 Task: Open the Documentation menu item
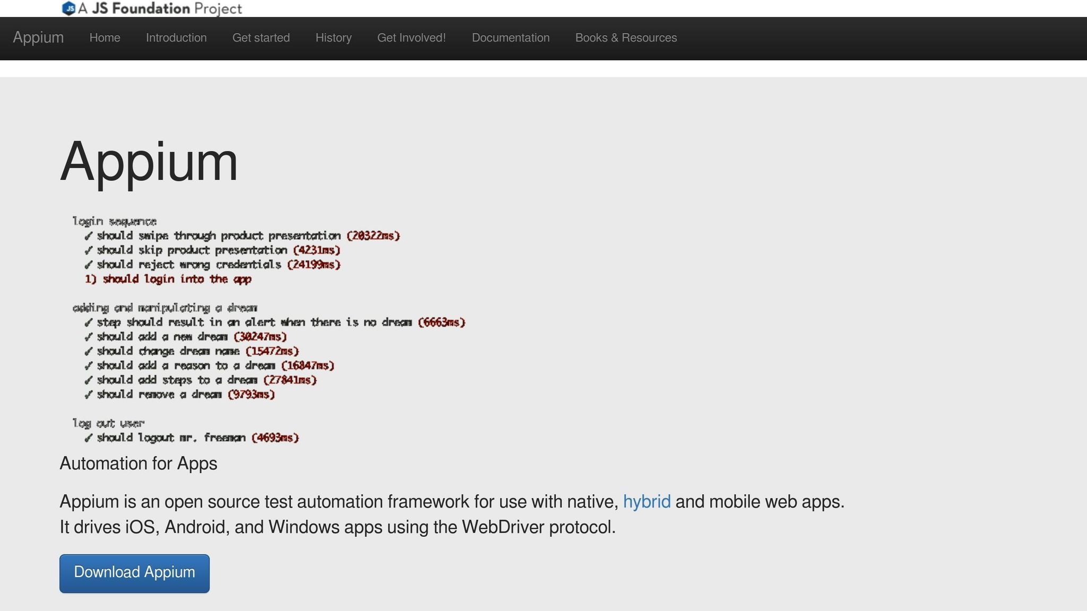511,38
